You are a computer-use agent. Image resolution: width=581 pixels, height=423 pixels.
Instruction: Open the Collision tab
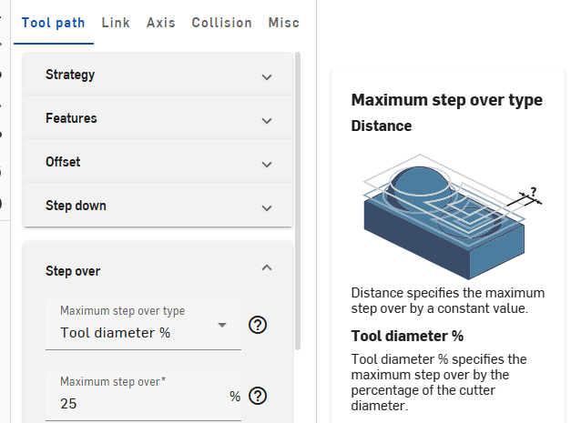(x=221, y=23)
